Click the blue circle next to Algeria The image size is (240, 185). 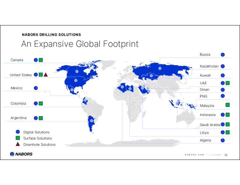223,140
